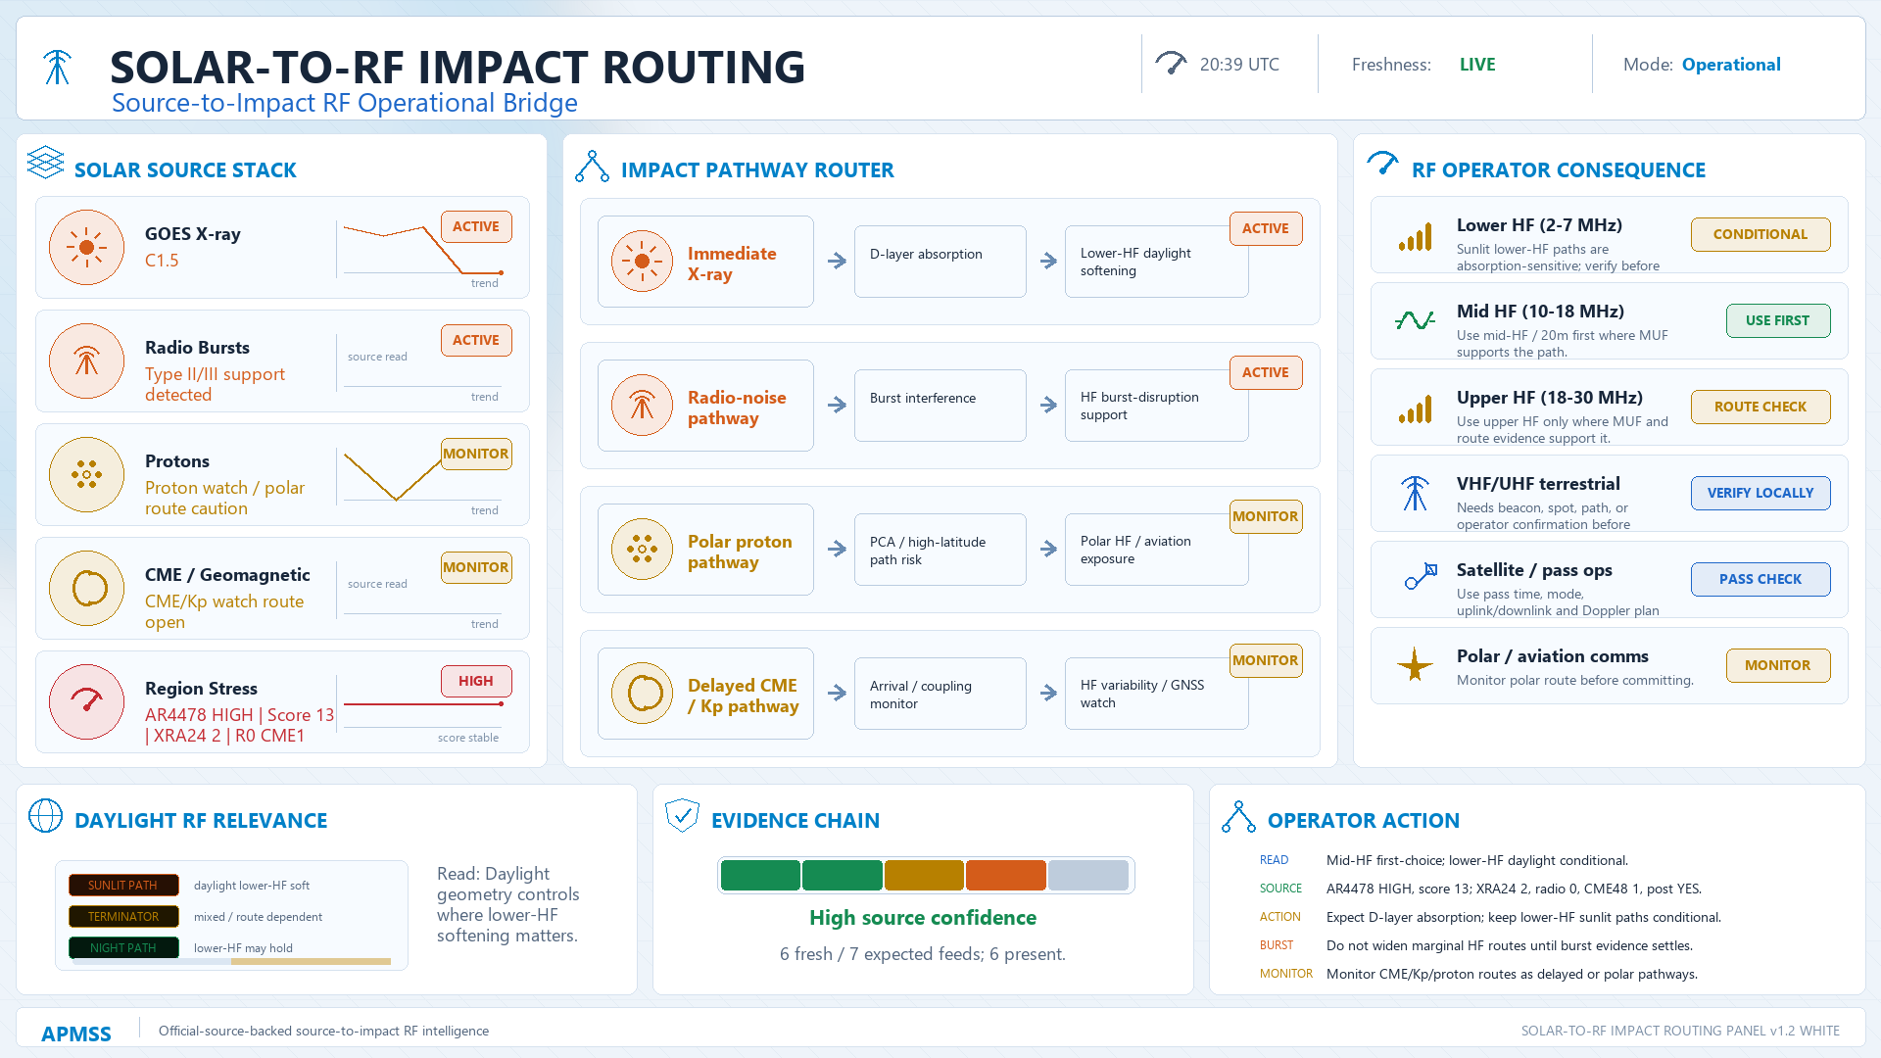Click the Mid HF green waveform icon
Screen dimensions: 1881x1058
pyautogui.click(x=1416, y=320)
